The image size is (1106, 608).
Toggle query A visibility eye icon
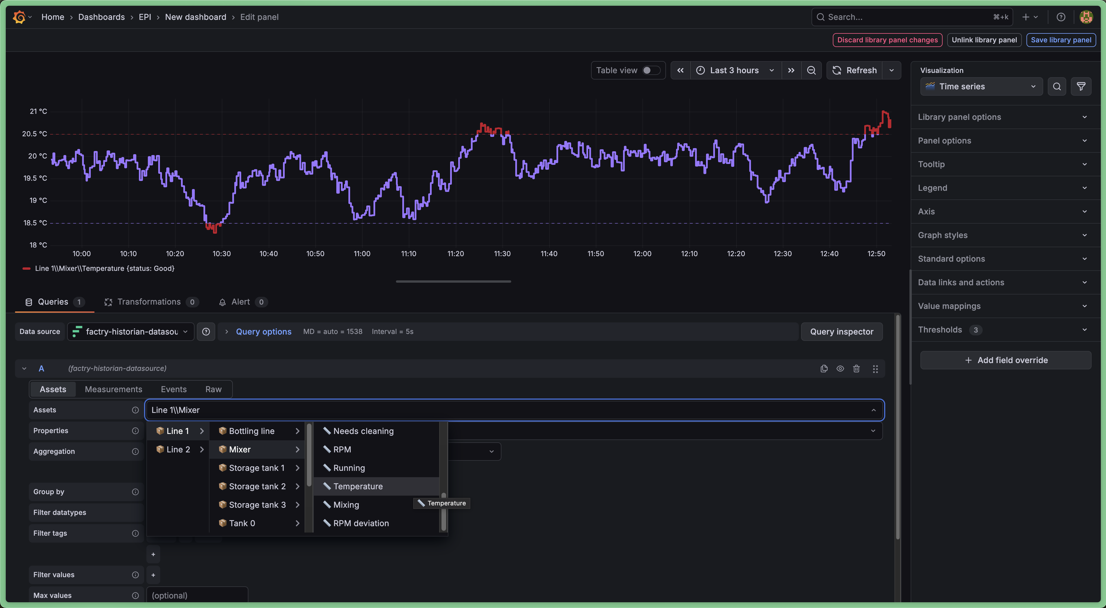pos(840,369)
